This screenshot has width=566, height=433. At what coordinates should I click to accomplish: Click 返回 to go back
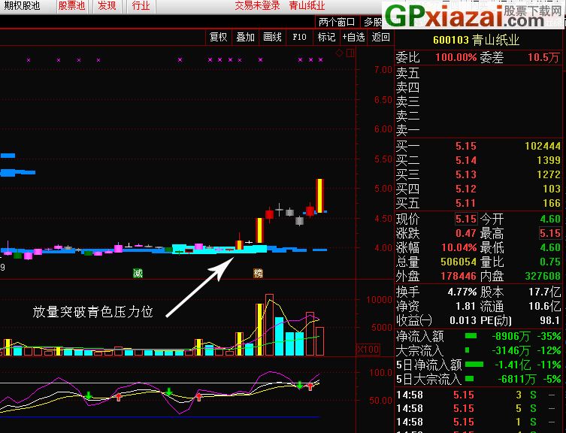click(x=380, y=37)
